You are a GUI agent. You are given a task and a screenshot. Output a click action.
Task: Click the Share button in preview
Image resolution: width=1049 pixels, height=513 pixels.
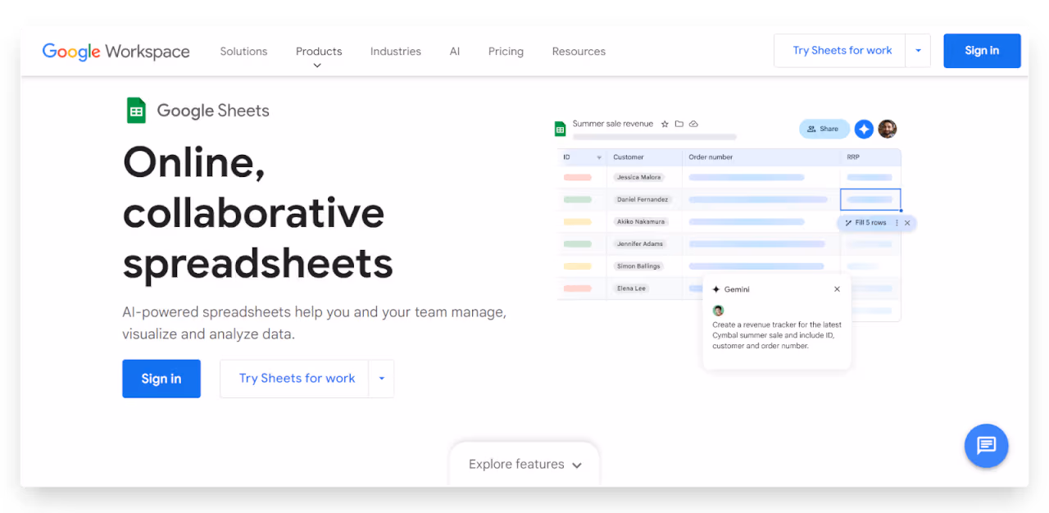(824, 129)
